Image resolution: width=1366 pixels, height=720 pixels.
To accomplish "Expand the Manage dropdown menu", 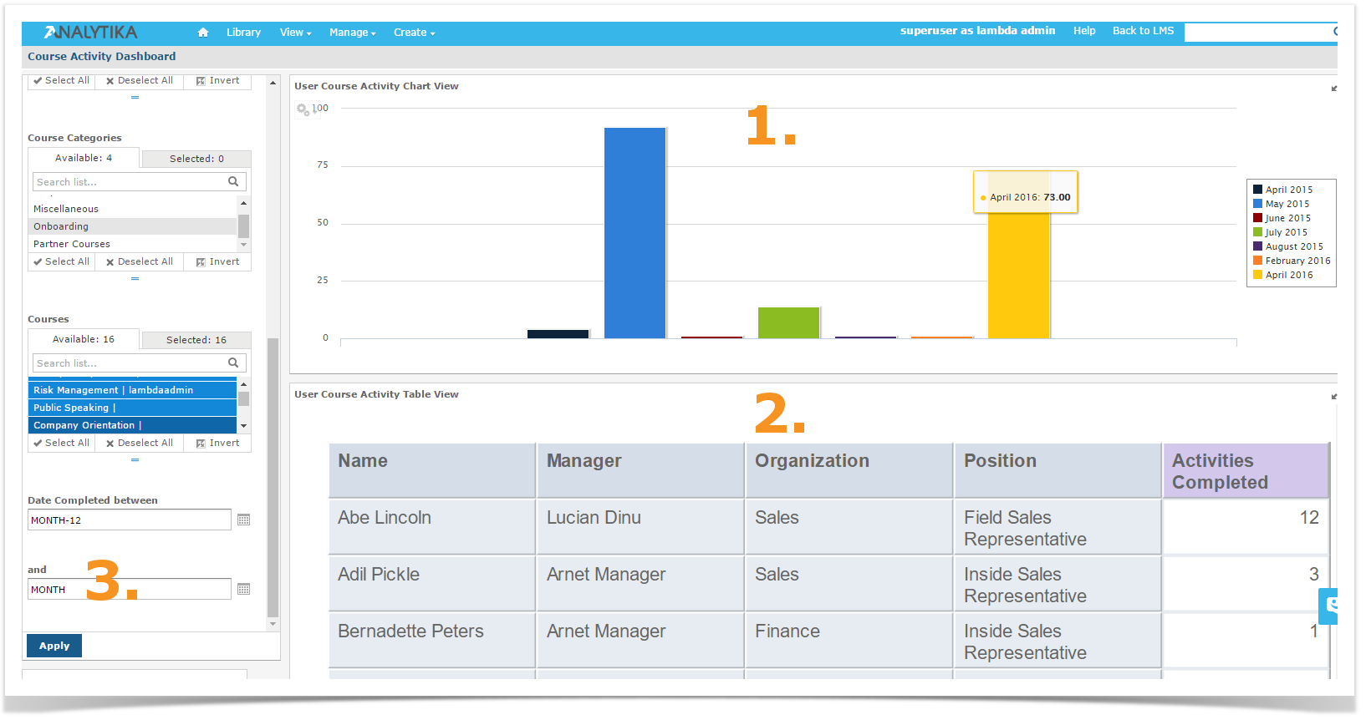I will click(352, 33).
